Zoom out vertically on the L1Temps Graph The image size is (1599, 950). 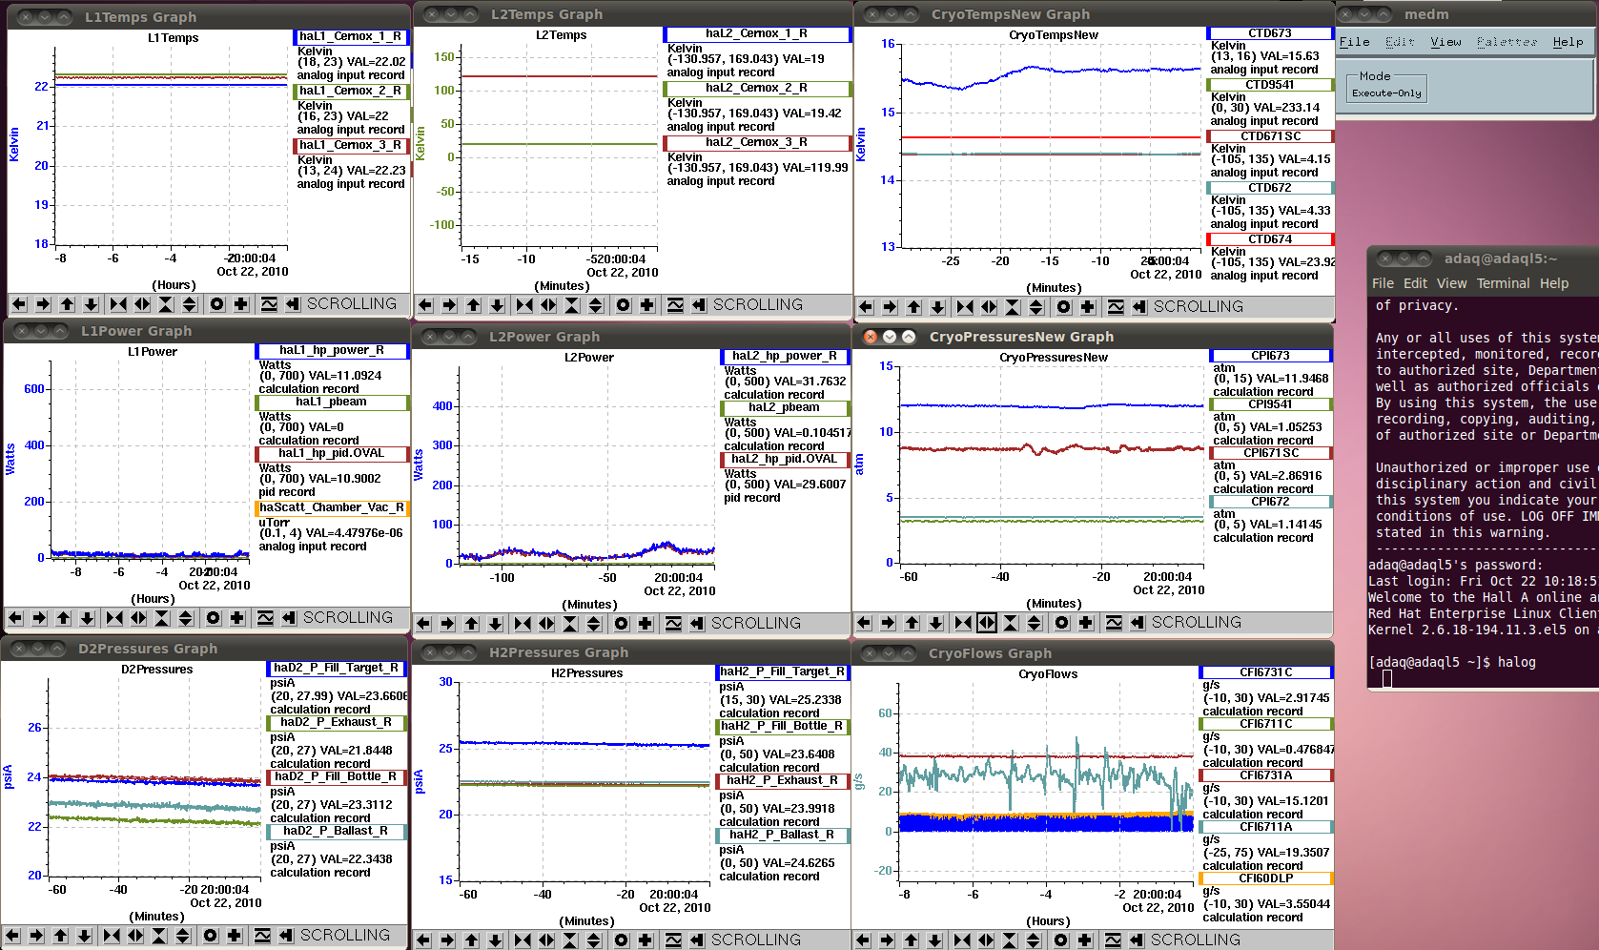[x=190, y=304]
